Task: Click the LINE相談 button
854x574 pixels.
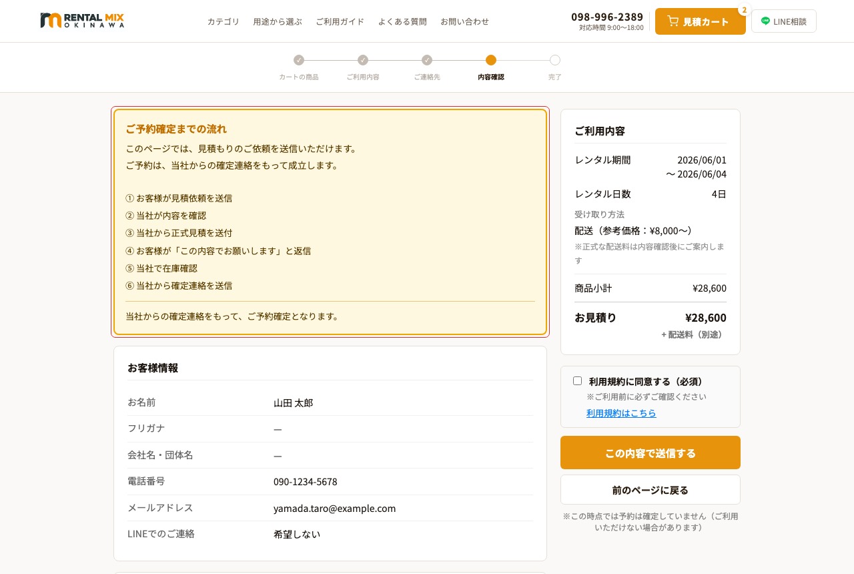Action: [783, 21]
